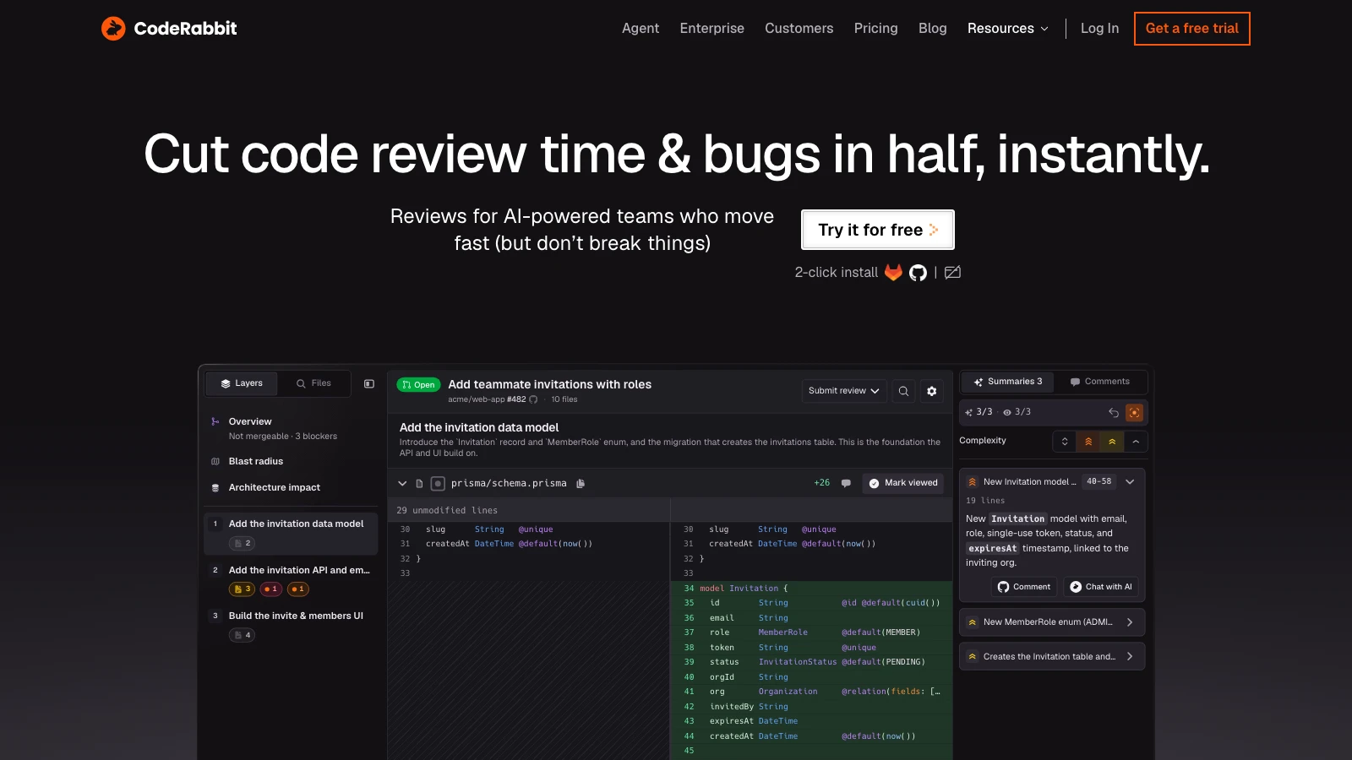Click the sparkle 3/3 summaries counter
Viewport: 1352px width, 760px height.
pos(979,412)
